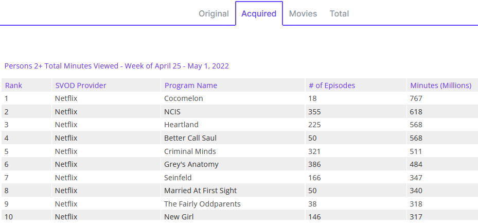Viewport: 478px width, 223px height.
Task: Switch to the Original tab
Action: [x=214, y=14]
